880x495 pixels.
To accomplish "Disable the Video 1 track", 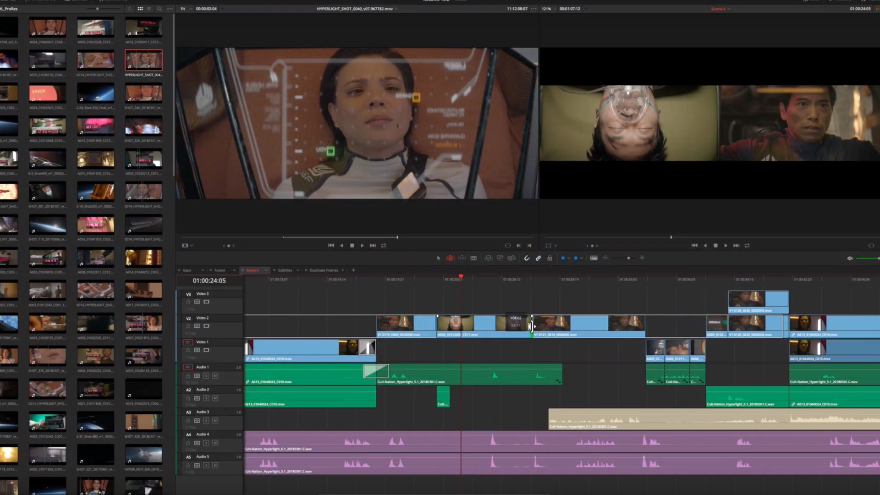I will 206,350.
